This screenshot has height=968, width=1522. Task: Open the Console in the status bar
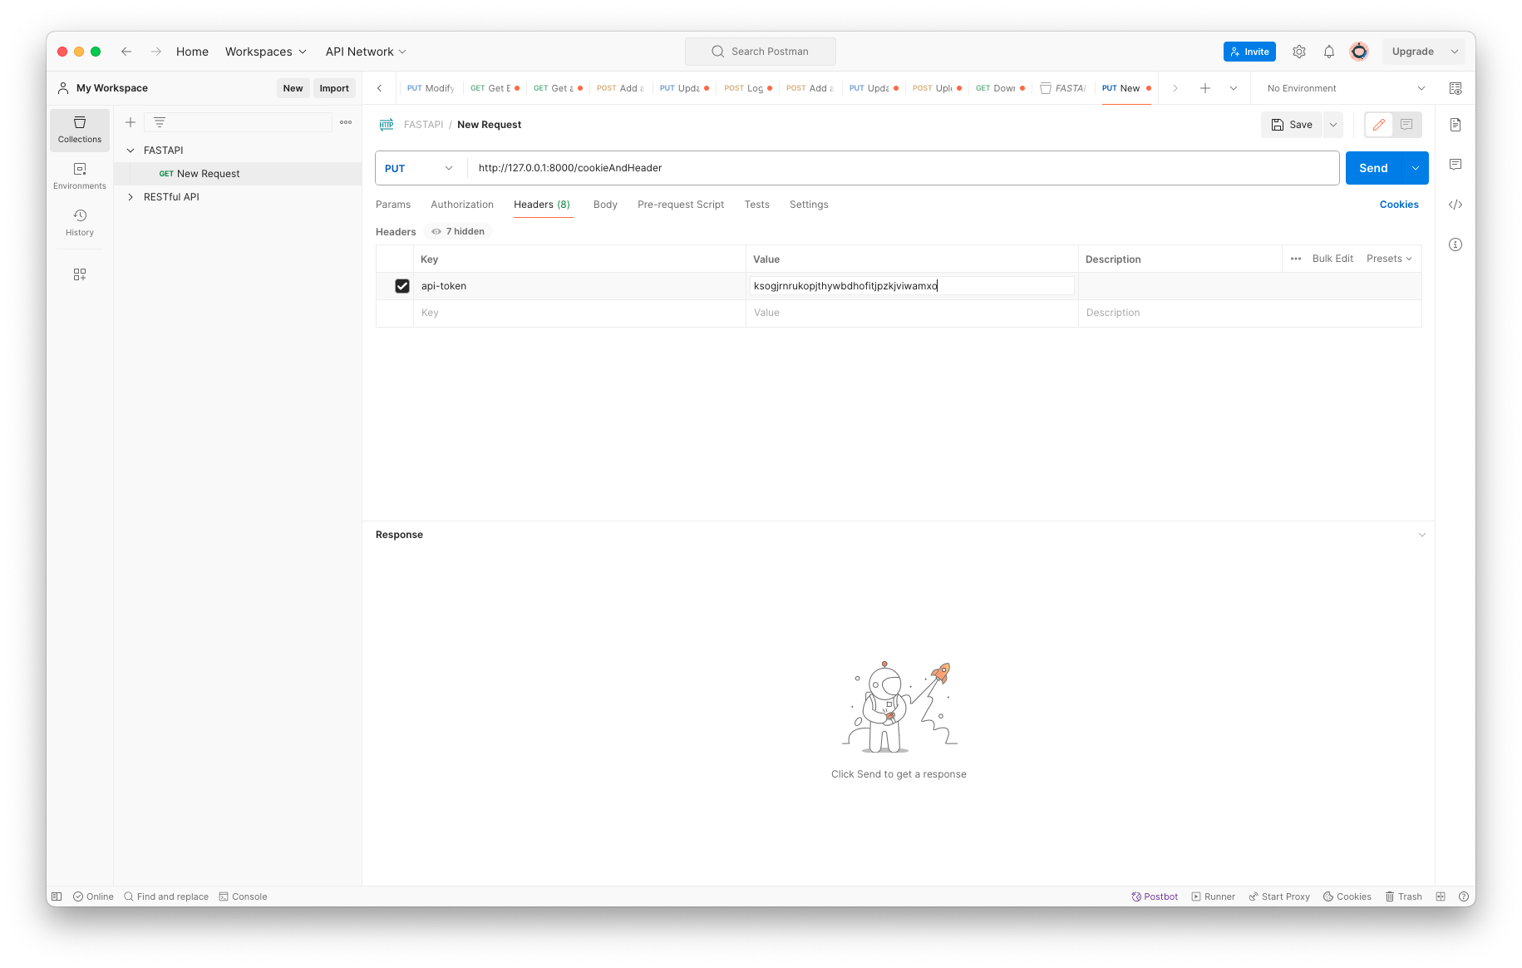click(x=243, y=896)
